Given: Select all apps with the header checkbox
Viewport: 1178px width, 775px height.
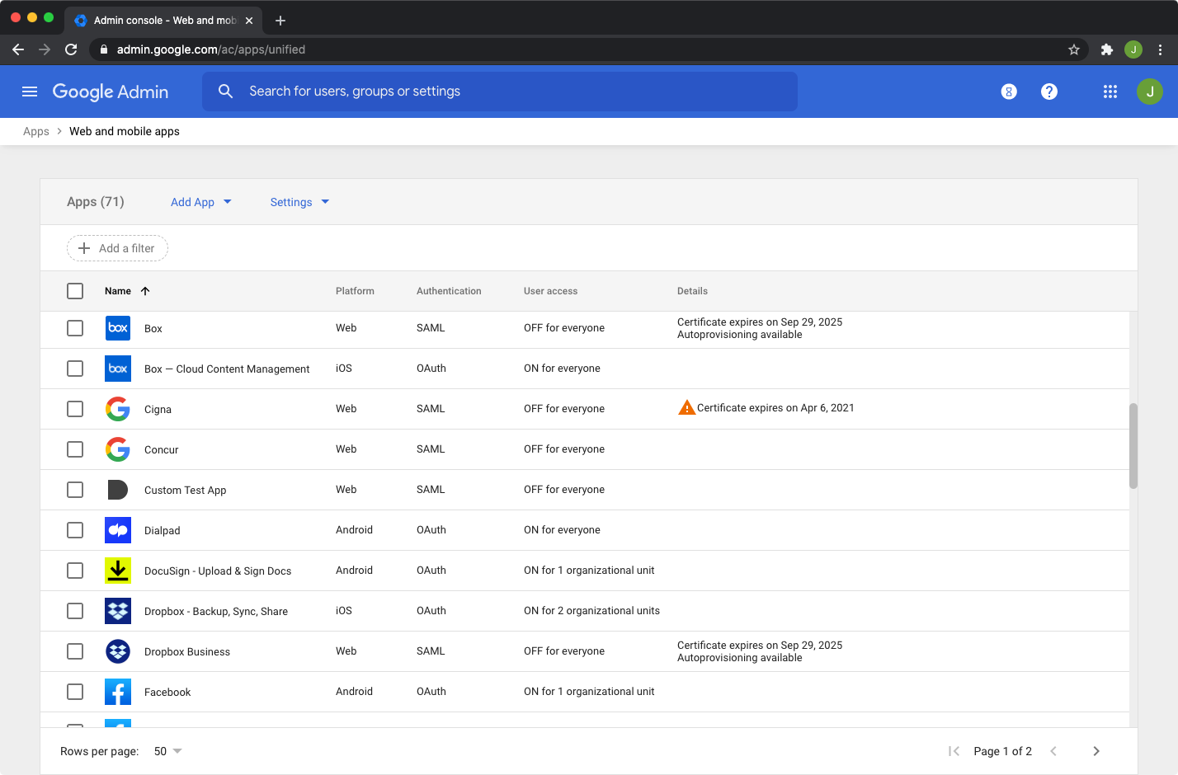Looking at the screenshot, I should tap(75, 291).
